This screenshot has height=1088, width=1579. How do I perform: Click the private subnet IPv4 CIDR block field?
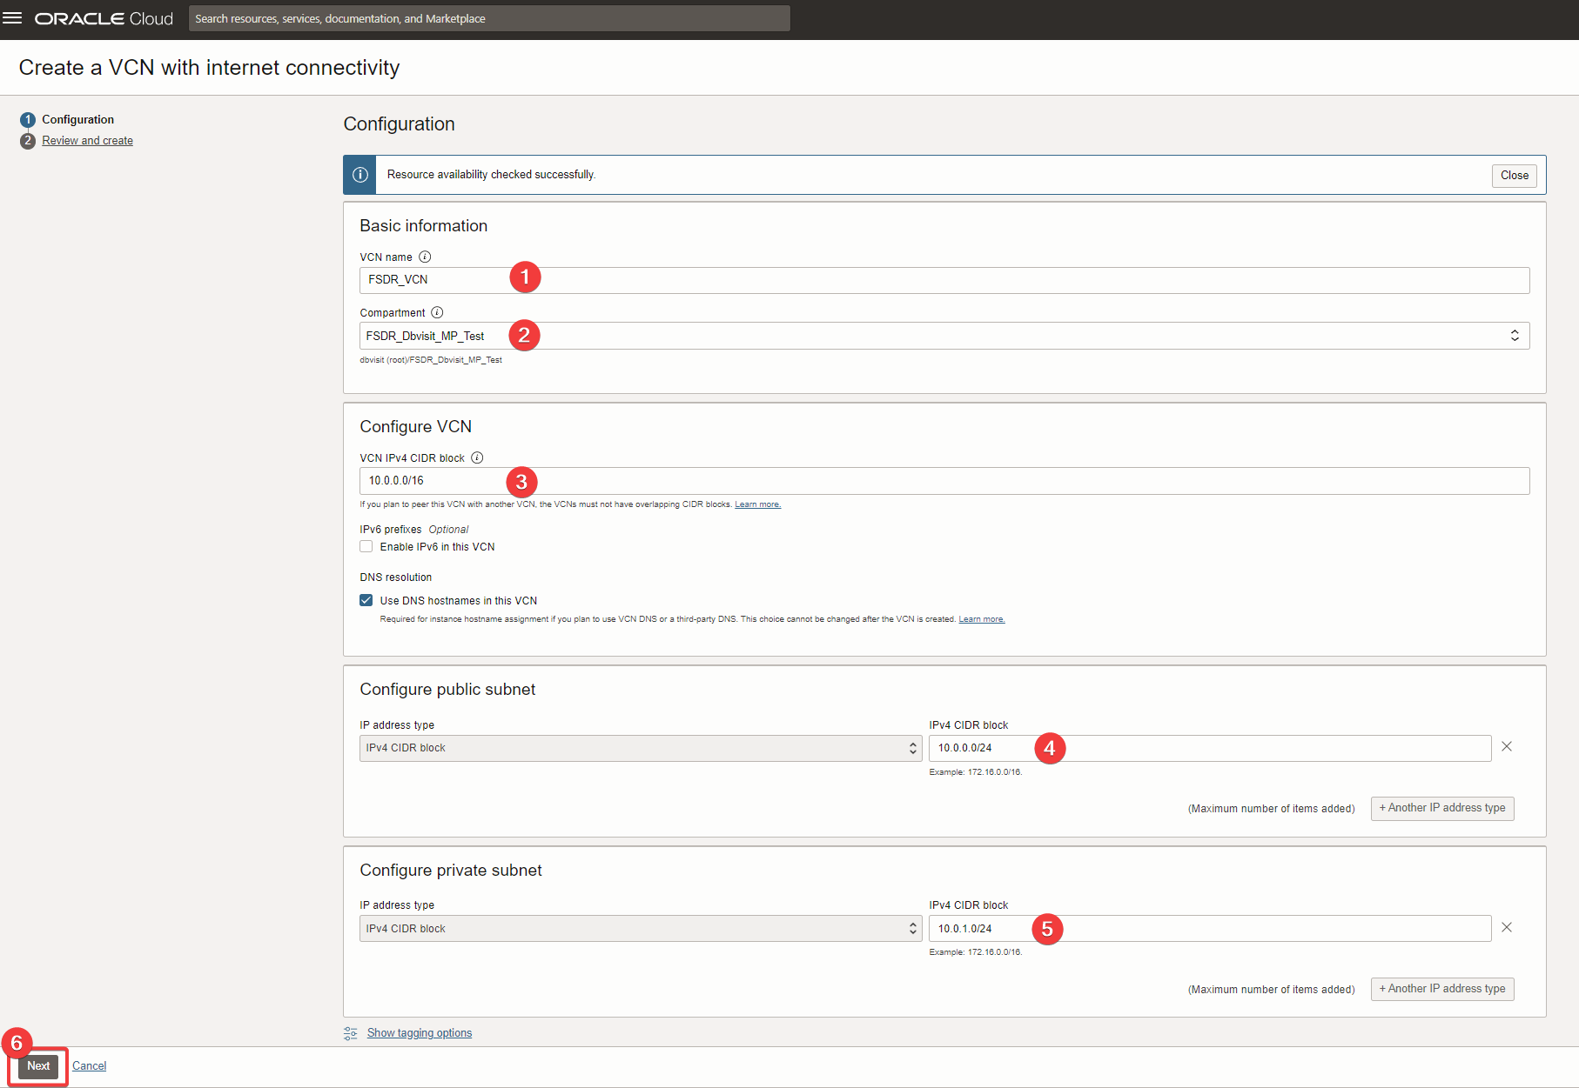pyautogui.click(x=1210, y=929)
